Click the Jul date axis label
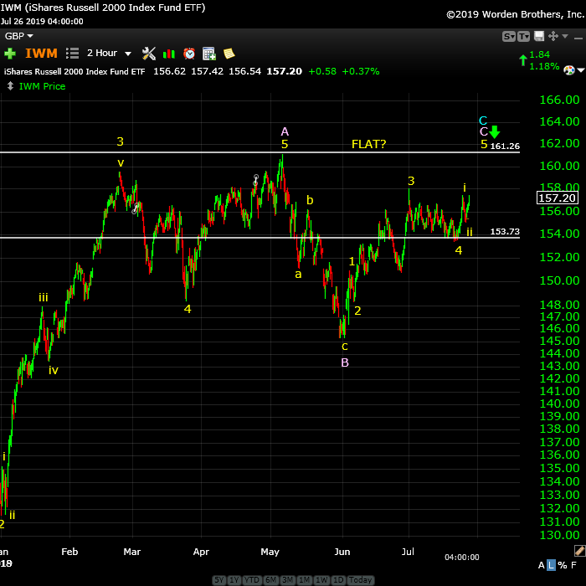The height and width of the screenshot is (586, 586). [408, 552]
